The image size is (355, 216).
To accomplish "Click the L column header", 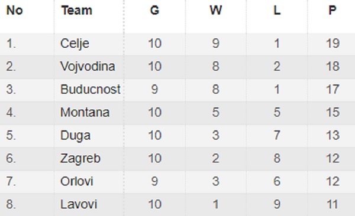I will pyautogui.click(x=277, y=11).
